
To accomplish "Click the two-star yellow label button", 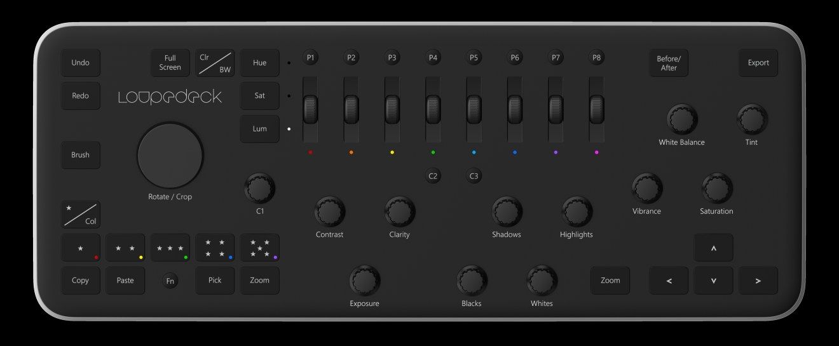I will coord(125,248).
